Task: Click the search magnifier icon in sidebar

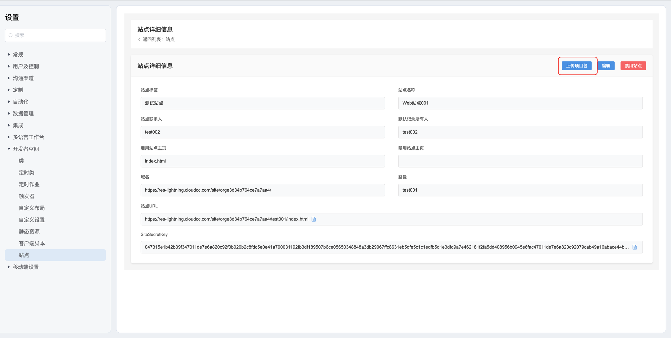Action: pos(11,35)
